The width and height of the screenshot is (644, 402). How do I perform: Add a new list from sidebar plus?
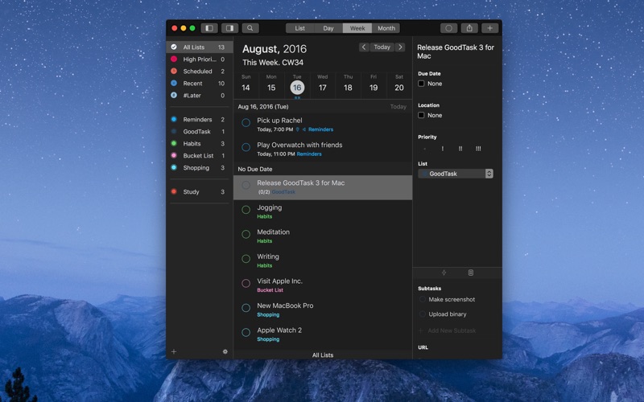point(174,351)
